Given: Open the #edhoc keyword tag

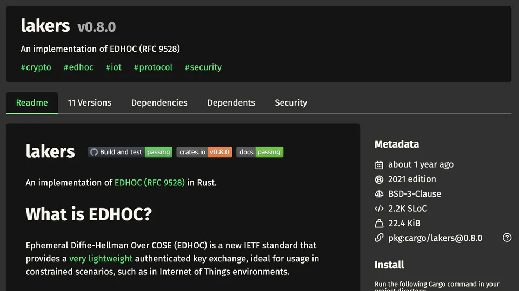Looking at the screenshot, I should tap(78, 67).
